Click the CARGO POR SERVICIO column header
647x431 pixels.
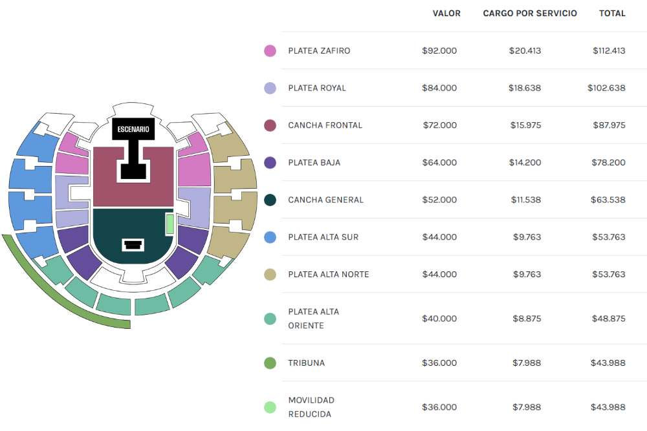(530, 13)
